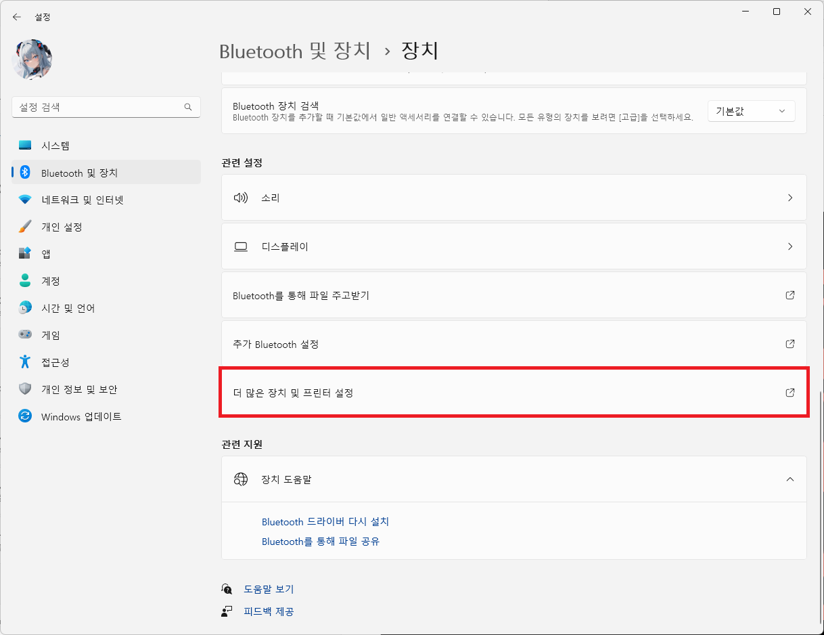Image resolution: width=824 pixels, height=635 pixels.
Task: Open 시간 및 언어 settings
Action: pos(106,308)
